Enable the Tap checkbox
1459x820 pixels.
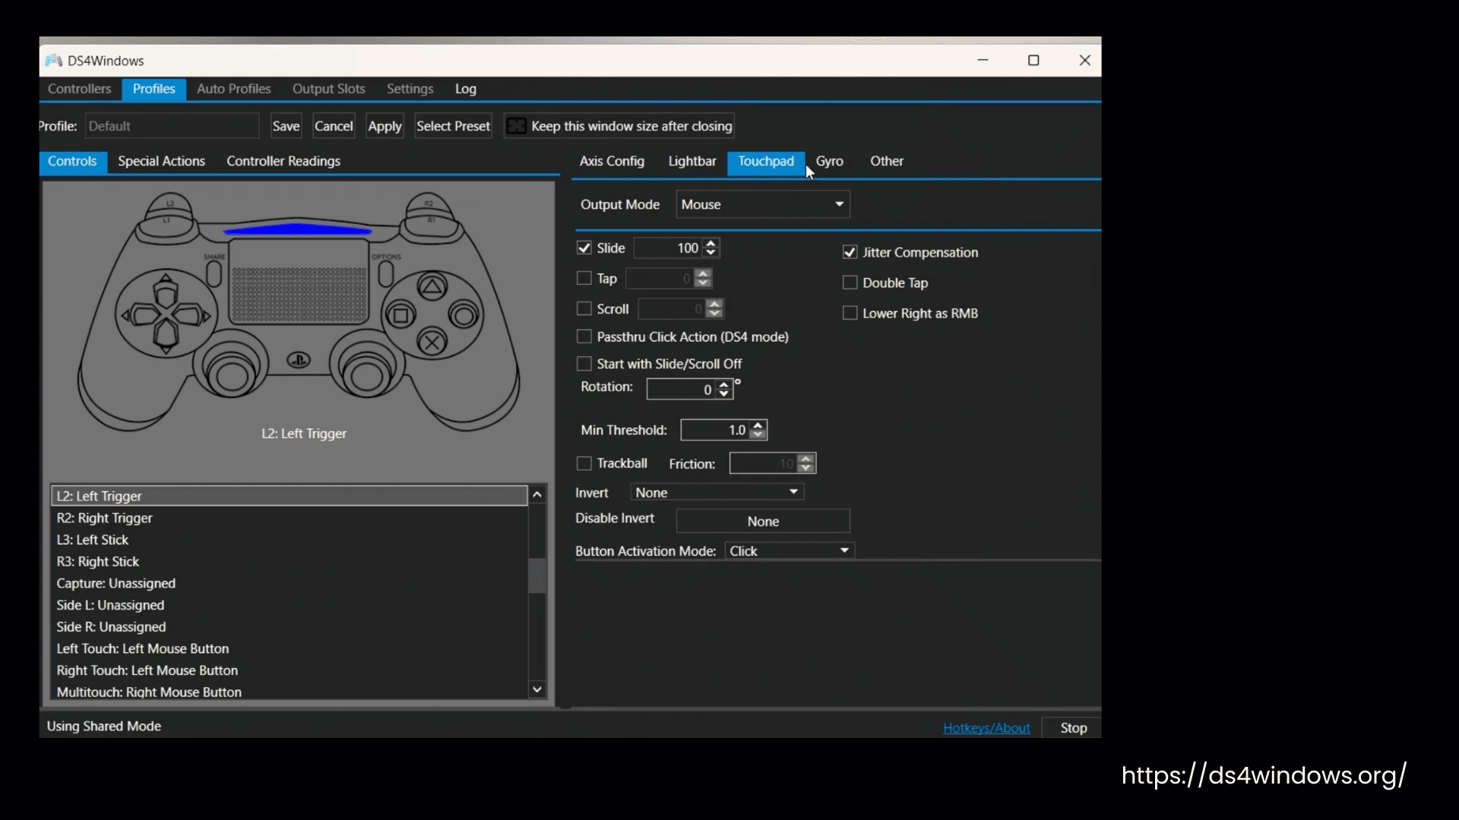[584, 278]
